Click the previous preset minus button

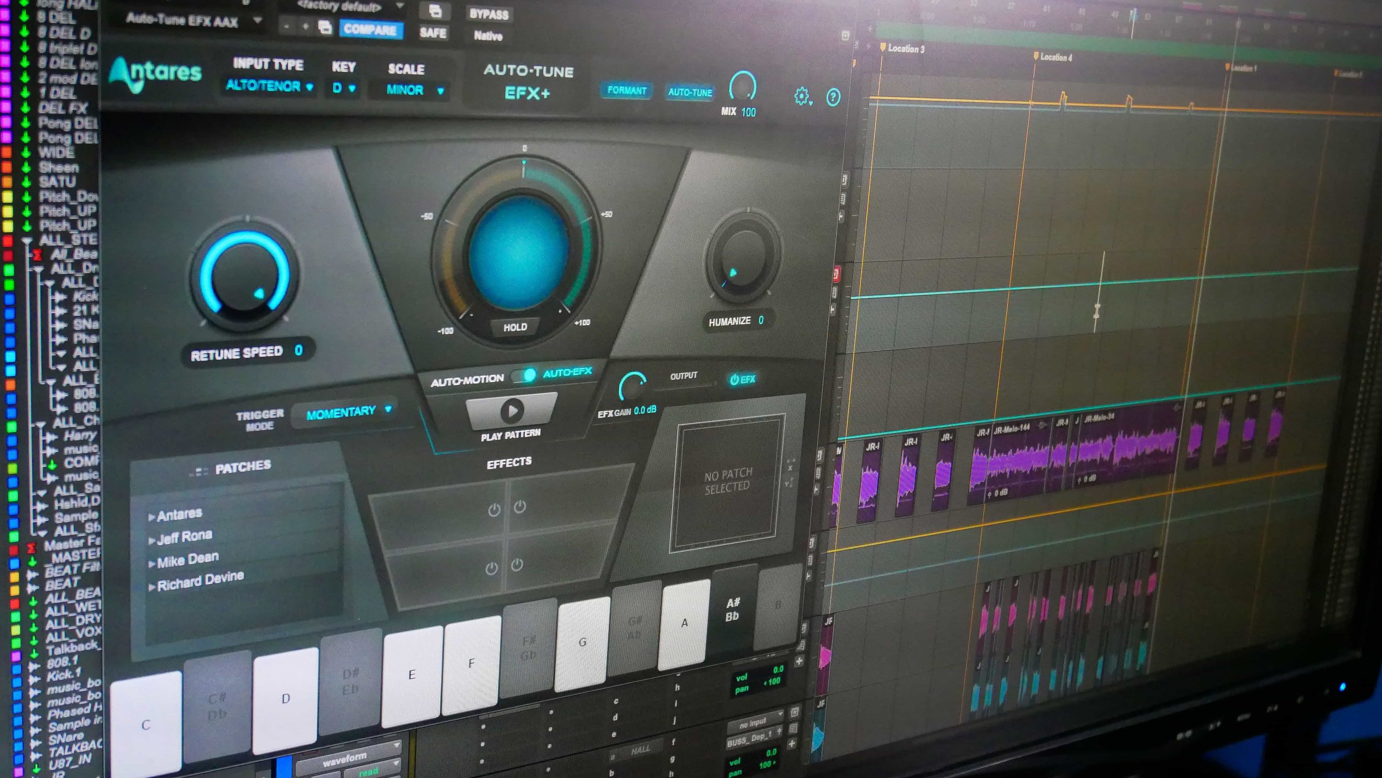(286, 26)
